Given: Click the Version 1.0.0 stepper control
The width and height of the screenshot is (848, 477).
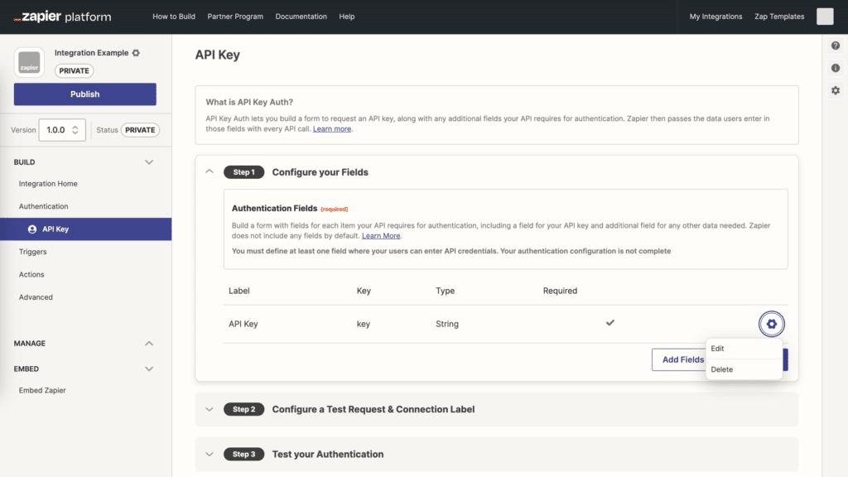Looking at the screenshot, I should point(62,130).
